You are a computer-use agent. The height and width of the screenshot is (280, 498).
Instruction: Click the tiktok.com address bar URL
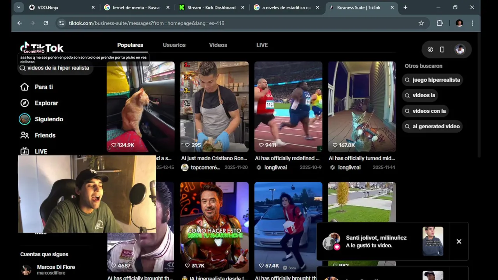click(x=147, y=23)
